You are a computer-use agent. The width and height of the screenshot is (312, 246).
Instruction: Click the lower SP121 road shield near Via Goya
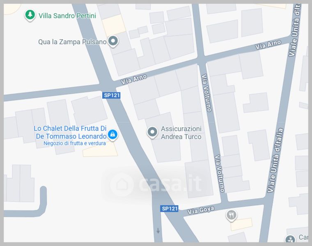169,209
